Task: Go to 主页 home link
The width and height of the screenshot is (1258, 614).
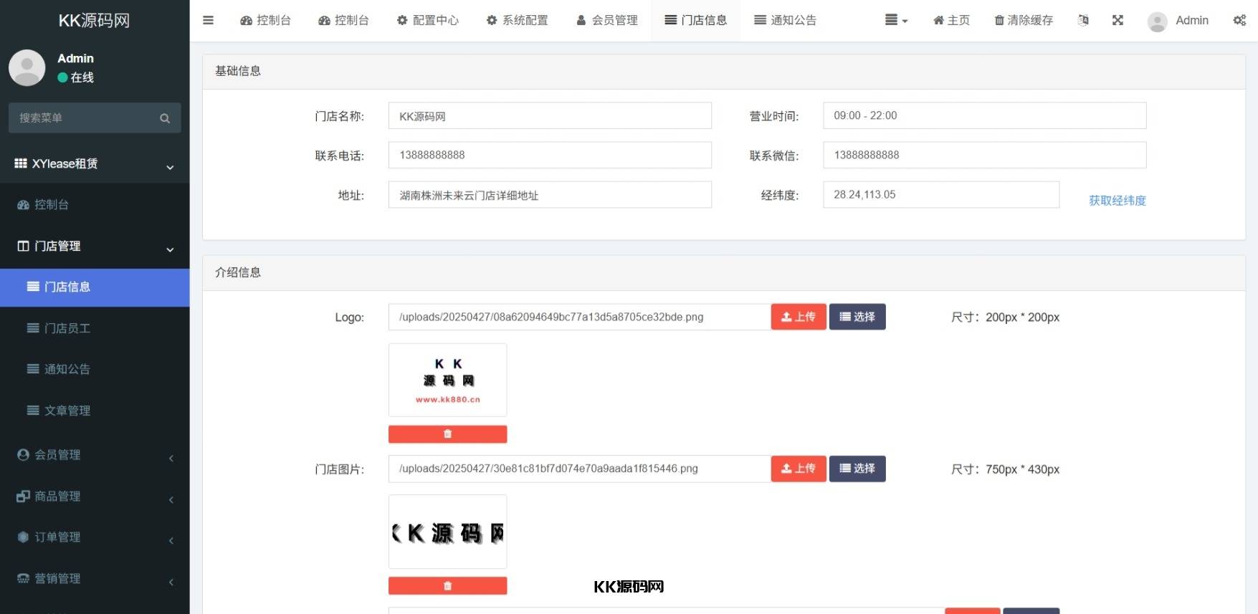Action: coord(951,20)
